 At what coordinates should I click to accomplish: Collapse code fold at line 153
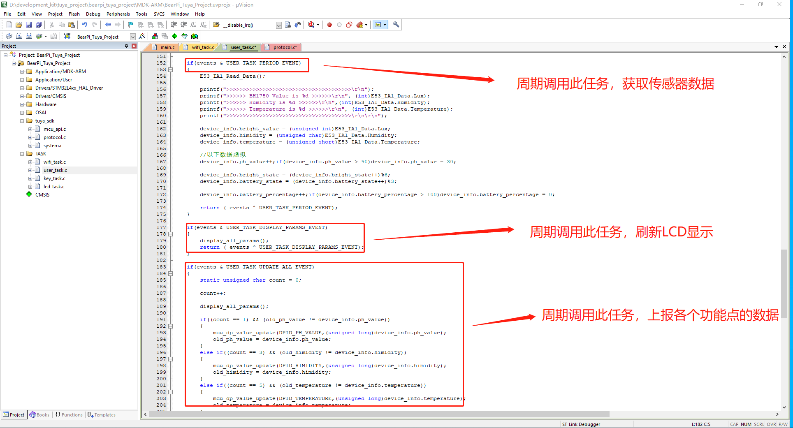(x=171, y=69)
